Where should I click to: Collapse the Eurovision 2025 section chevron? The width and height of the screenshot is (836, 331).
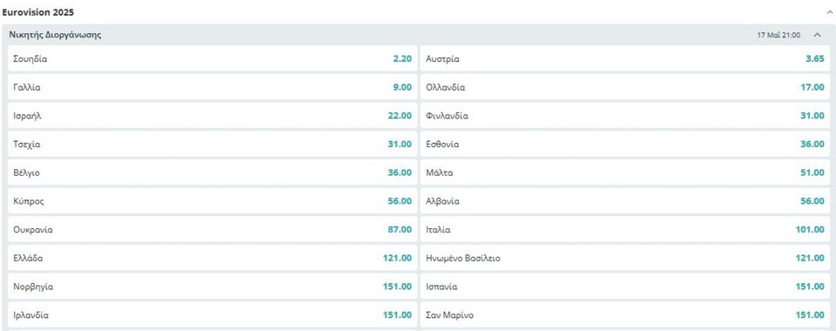pyautogui.click(x=828, y=11)
